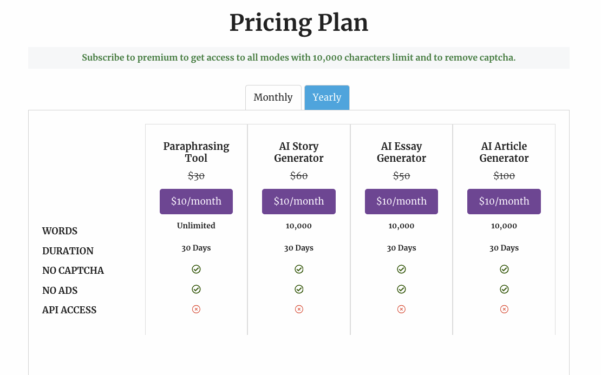
Task: Click the No Captcha checkmark under AI Article Generator
Action: tap(504, 269)
